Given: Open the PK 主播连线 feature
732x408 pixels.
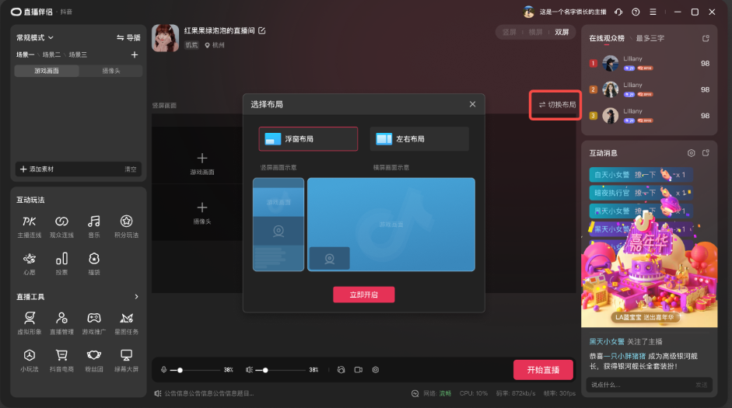Looking at the screenshot, I should pos(29,225).
